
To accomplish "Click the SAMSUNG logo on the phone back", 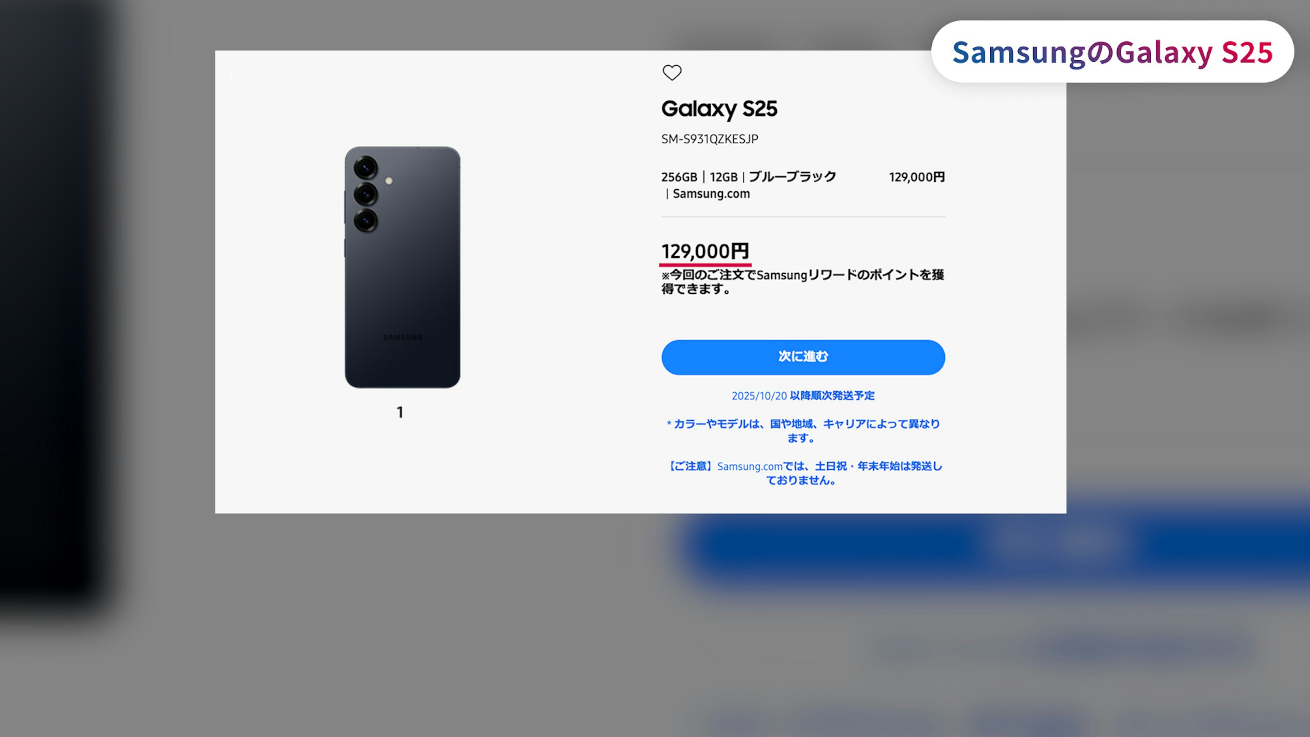I will pos(402,337).
